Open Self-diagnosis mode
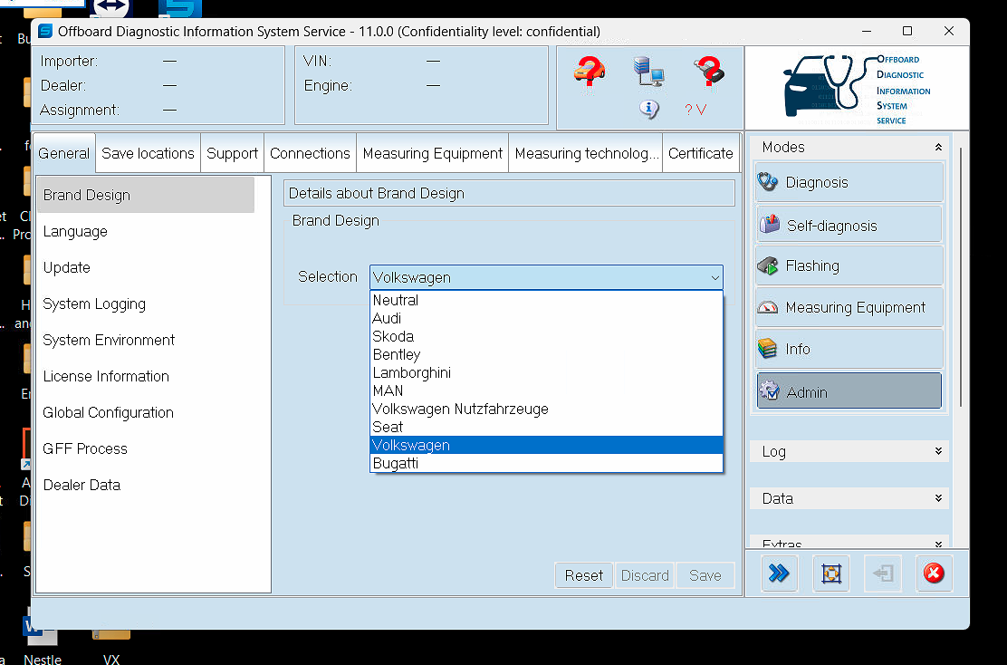The height and width of the screenshot is (665, 1007). [848, 224]
